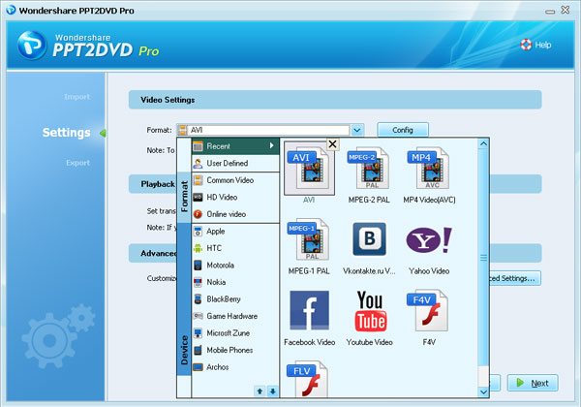Click the Video Settings section header
Screen dimensions: 581x407
[x=335, y=100]
